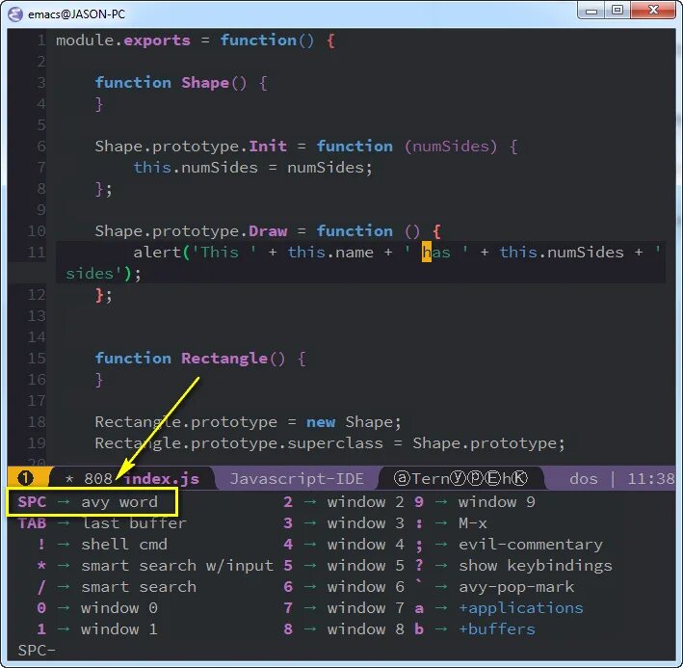The image size is (683, 668).
Task: Click 'Init' method name on line 6
Action: click(x=268, y=146)
